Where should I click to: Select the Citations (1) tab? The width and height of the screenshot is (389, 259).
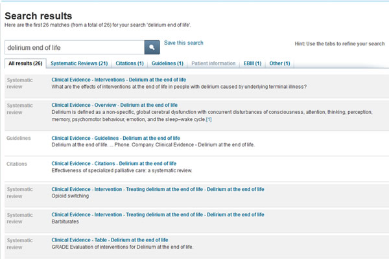pyautogui.click(x=130, y=63)
